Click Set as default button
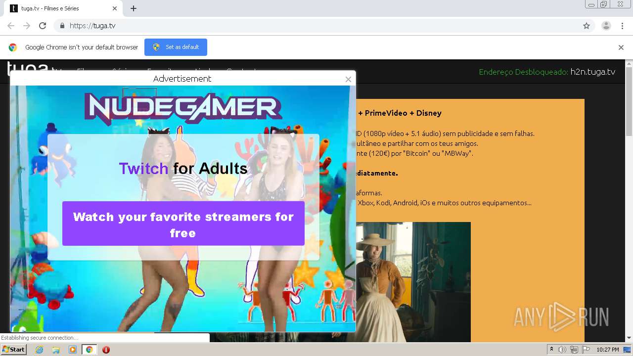This screenshot has width=633, height=356. [x=176, y=47]
